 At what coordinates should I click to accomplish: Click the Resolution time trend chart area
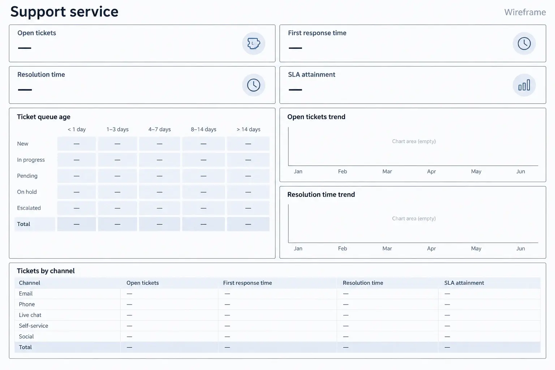pyautogui.click(x=413, y=223)
